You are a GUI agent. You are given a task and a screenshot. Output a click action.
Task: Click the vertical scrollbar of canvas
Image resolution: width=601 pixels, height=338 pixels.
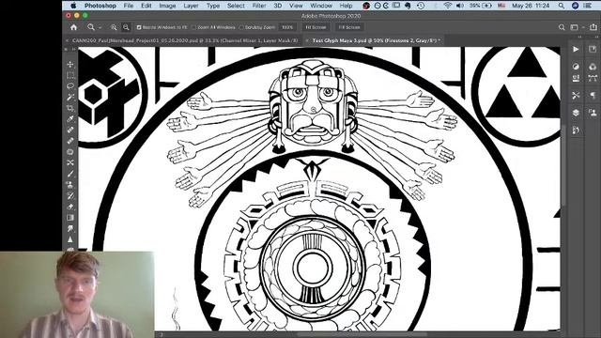coord(563,165)
